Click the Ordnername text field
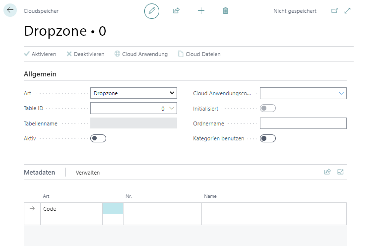The image size is (375, 246). pos(303,123)
